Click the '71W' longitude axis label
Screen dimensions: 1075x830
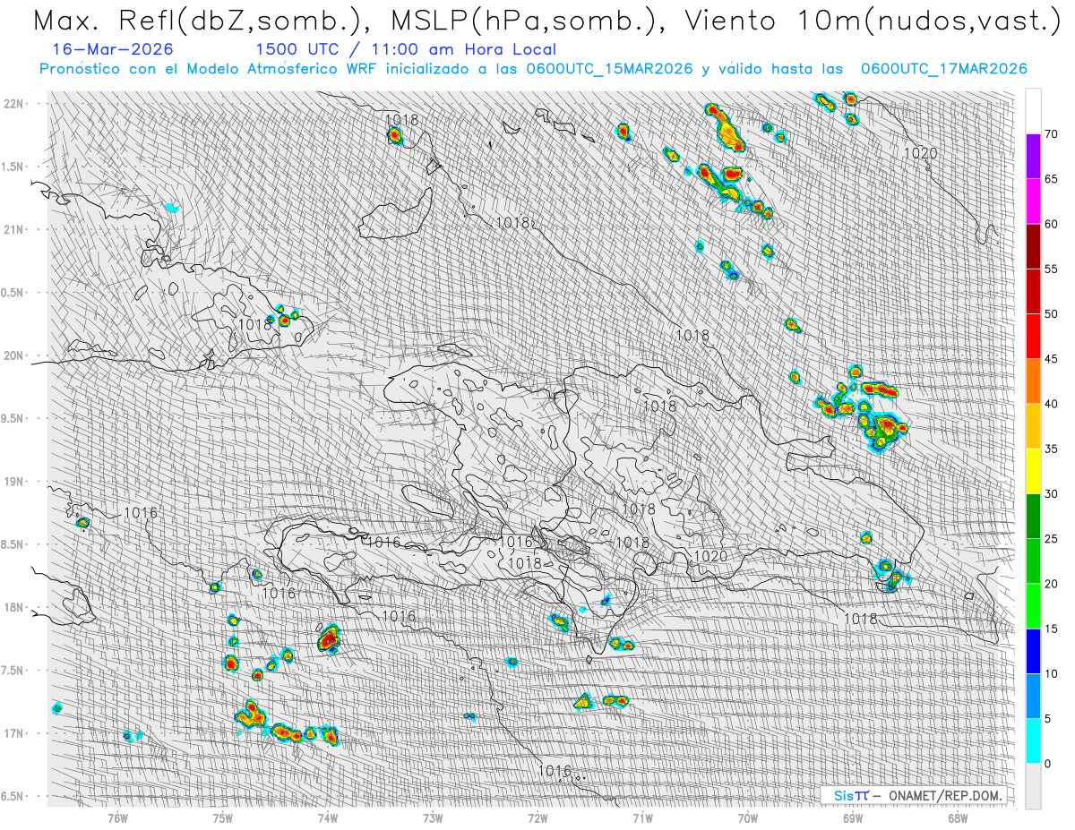tap(642, 817)
